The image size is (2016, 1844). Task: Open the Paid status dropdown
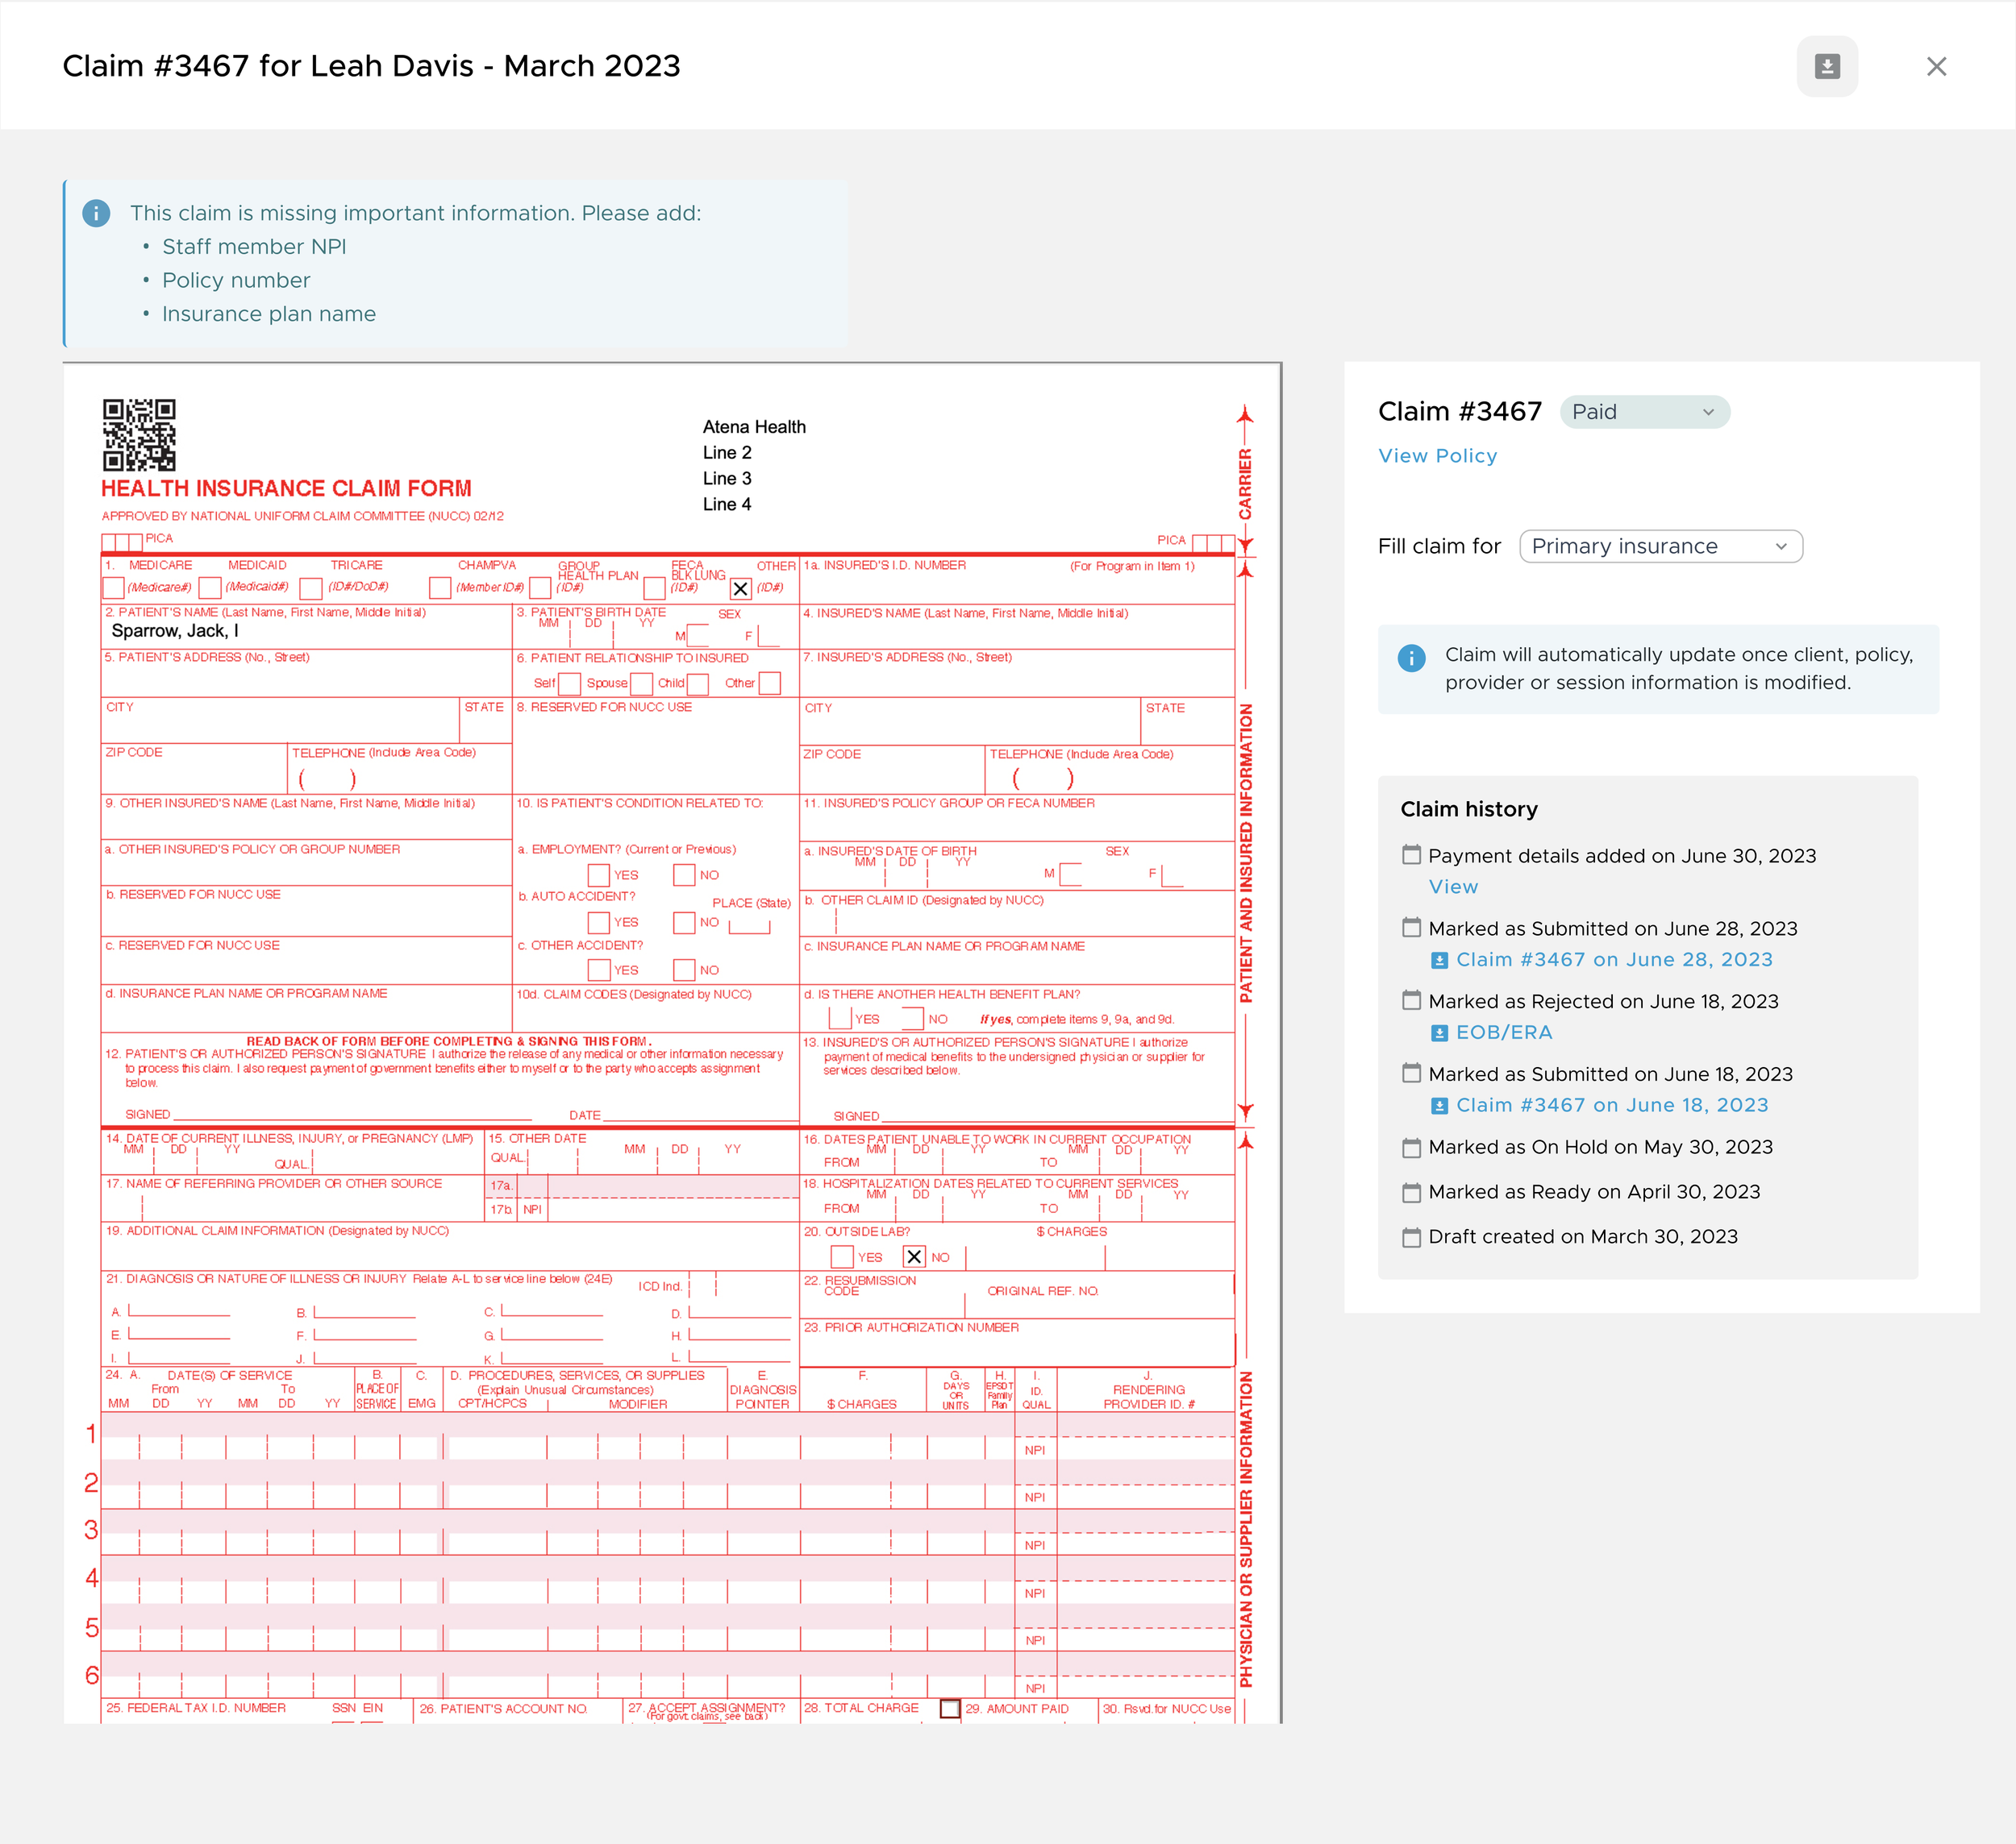click(1644, 412)
